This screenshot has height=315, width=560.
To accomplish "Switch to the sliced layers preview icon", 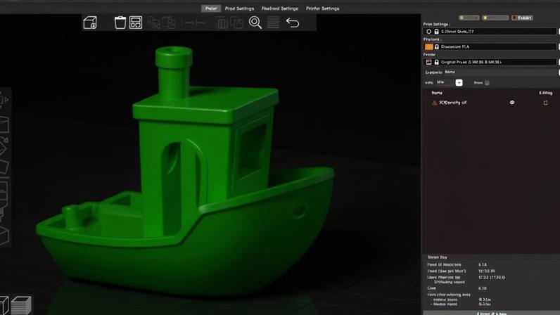I will click(x=21, y=306).
